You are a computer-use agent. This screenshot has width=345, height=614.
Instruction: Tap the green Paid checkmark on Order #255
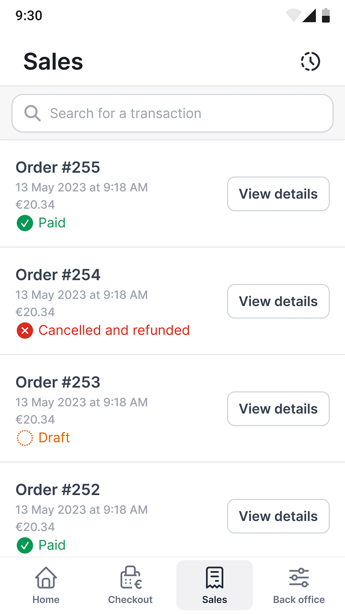coord(24,223)
